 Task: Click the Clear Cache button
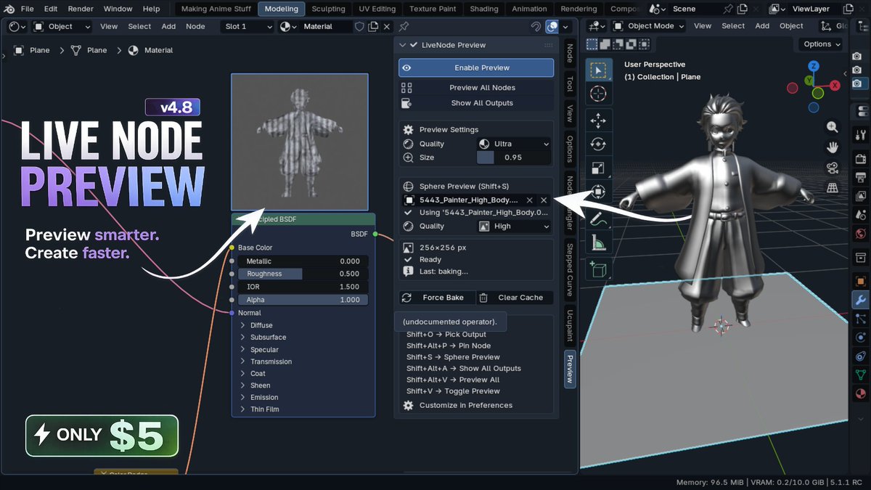[x=515, y=298]
